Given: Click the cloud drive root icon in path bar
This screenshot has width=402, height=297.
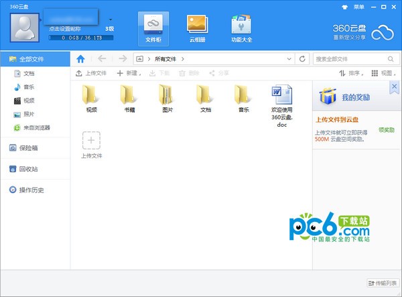Looking at the screenshot, I should coord(139,59).
